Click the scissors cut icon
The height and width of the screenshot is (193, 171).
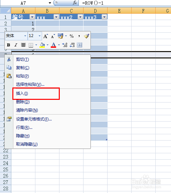click(x=9, y=59)
